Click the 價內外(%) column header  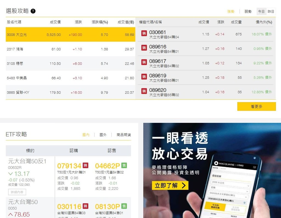coord(264,22)
